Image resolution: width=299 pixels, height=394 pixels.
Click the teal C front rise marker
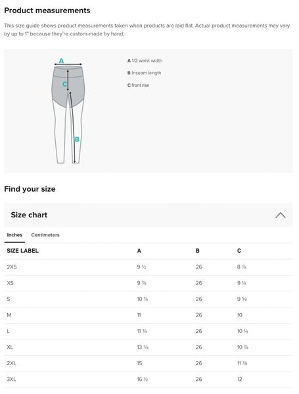(64, 84)
